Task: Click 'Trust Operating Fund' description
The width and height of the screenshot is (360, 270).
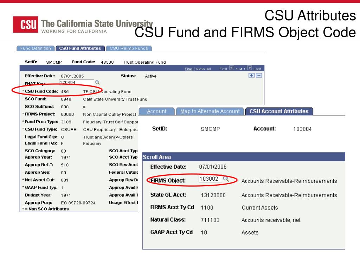Action: (144, 62)
